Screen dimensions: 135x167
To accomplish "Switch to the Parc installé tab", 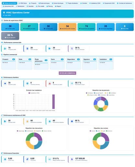I will [40, 6].
